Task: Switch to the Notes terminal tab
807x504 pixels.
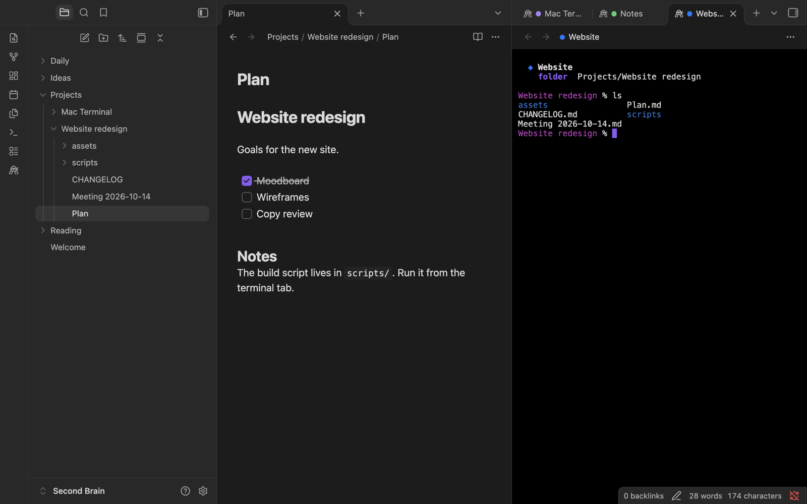Action: click(621, 14)
